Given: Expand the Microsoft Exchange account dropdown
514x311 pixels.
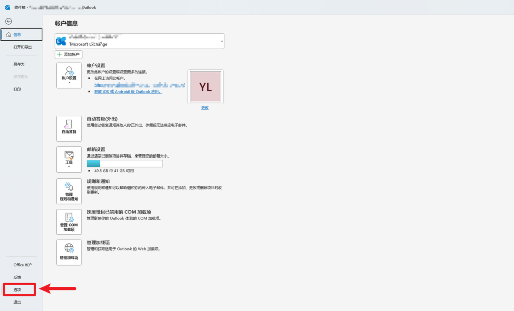Looking at the screenshot, I should (222, 41).
